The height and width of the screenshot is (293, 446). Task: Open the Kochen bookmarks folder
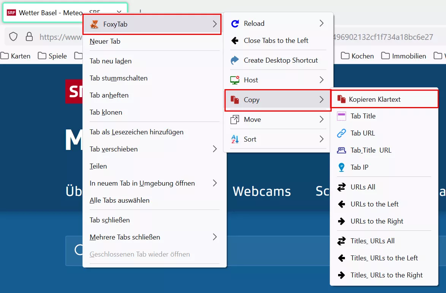point(357,56)
